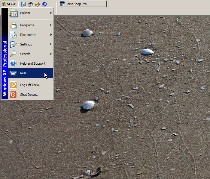Screen dimensions: 210x179
Task: Expand the Failiem submenu arrow
Action: [x=51, y=13]
